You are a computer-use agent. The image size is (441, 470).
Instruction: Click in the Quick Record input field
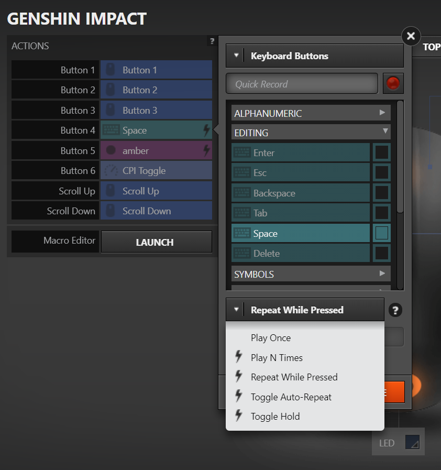coord(302,84)
